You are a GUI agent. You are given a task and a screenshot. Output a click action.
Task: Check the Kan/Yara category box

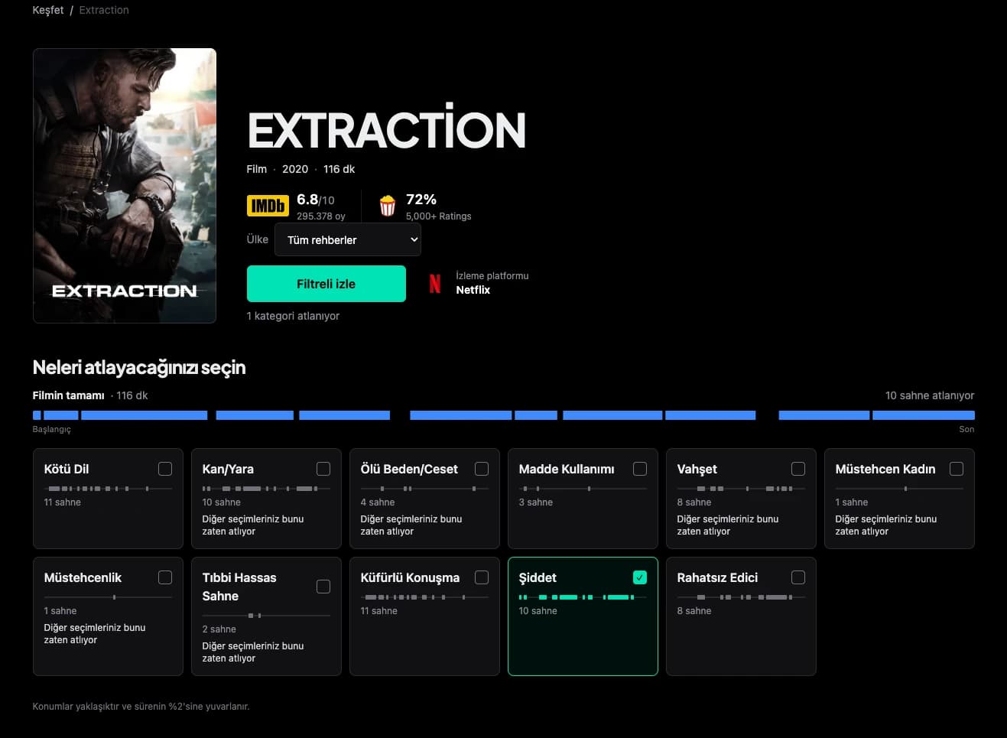click(x=323, y=469)
